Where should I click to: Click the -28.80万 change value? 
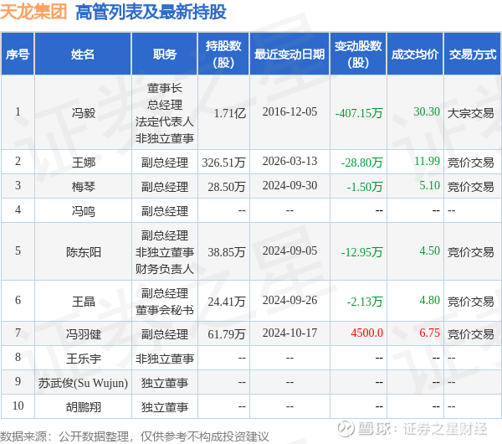(361, 163)
